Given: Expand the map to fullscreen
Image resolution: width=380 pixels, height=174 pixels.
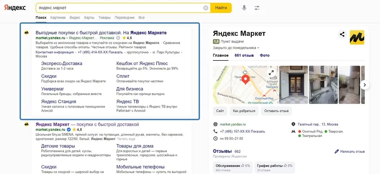Looking at the screenshot, I should 271,72.
